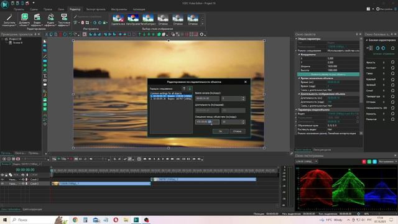Open Chrome from the taskbar
The height and width of the screenshot is (224, 398).
(x=75, y=220)
